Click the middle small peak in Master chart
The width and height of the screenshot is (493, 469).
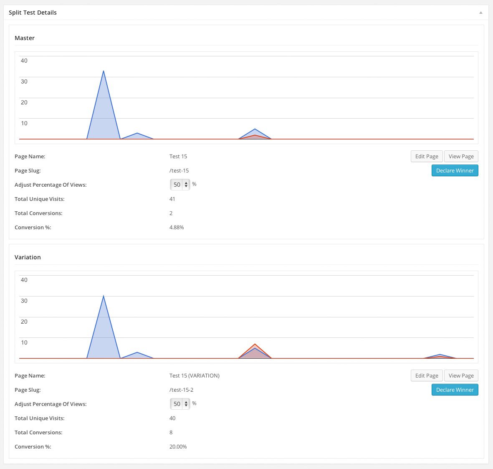click(x=255, y=129)
